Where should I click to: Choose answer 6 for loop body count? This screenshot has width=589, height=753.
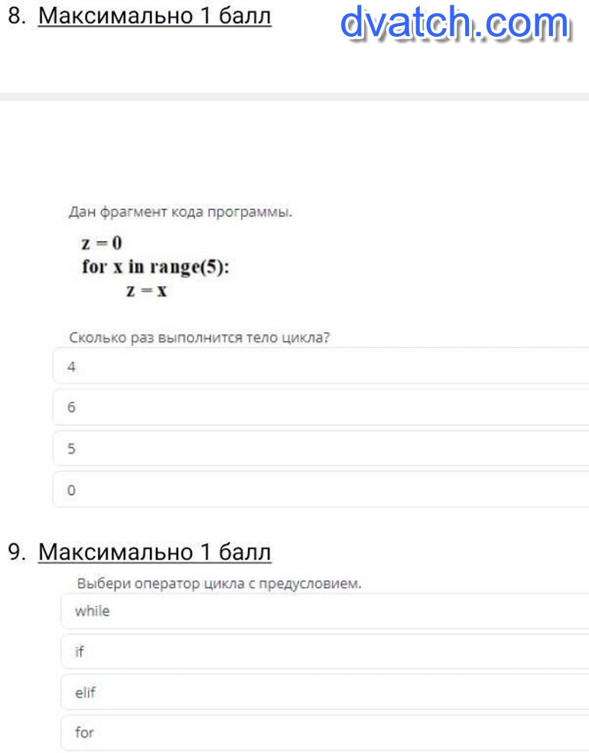(x=321, y=408)
